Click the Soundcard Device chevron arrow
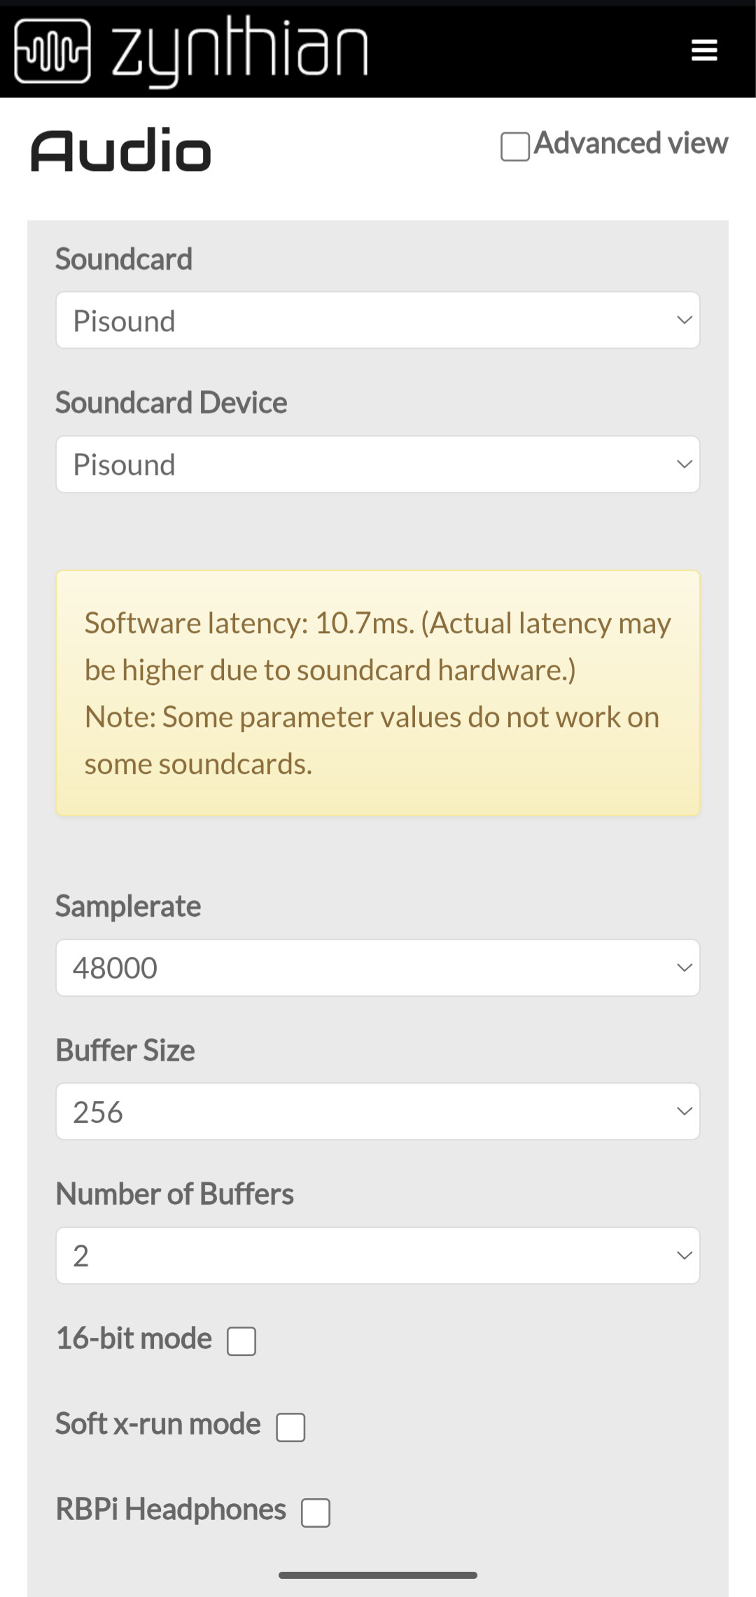The width and height of the screenshot is (756, 1597). pos(684,464)
